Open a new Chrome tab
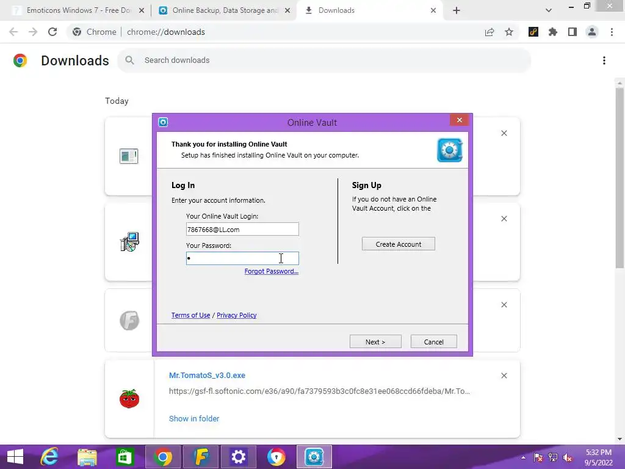Screen dimensions: 625x469 pos(457,11)
